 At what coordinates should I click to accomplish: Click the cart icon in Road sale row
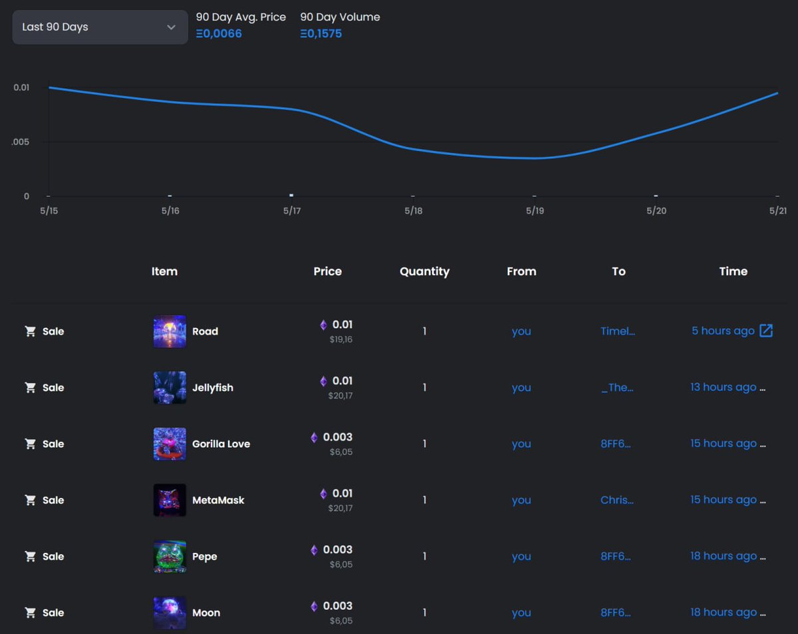(30, 331)
